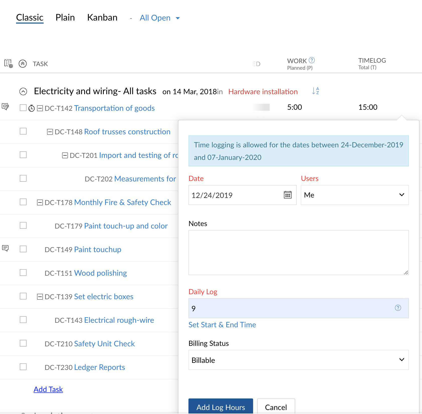The height and width of the screenshot is (414, 422).
Task: Collapse the Electricity and wiring task list
Action: [x=23, y=91]
